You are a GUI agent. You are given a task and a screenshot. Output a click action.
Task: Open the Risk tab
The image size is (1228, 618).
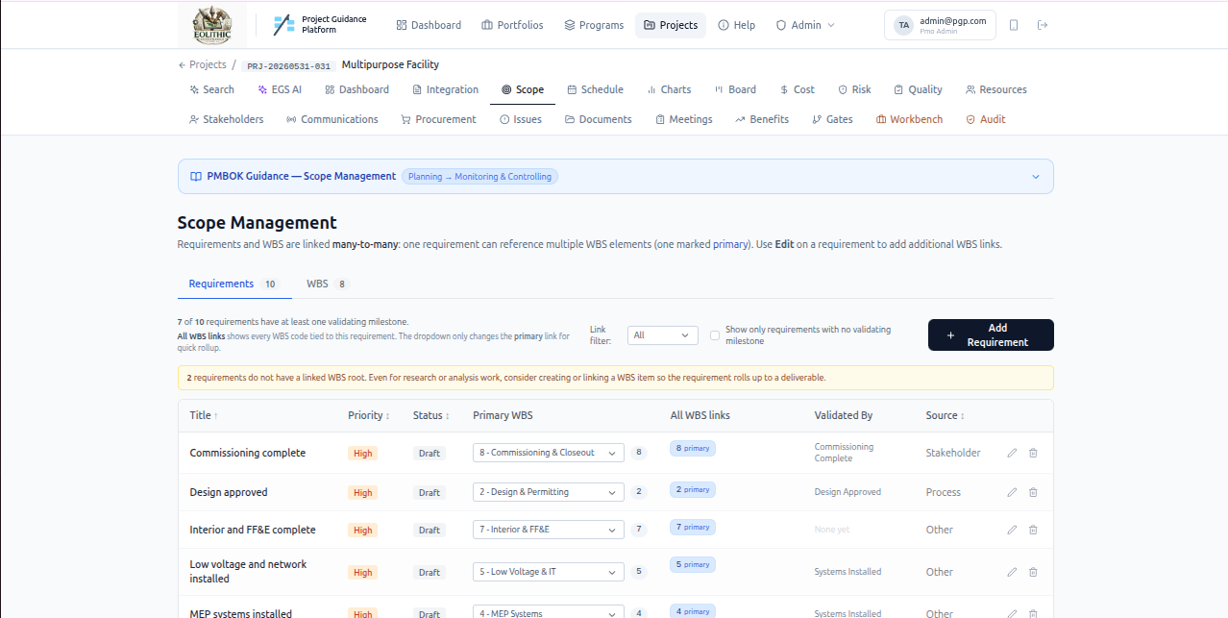tap(854, 89)
